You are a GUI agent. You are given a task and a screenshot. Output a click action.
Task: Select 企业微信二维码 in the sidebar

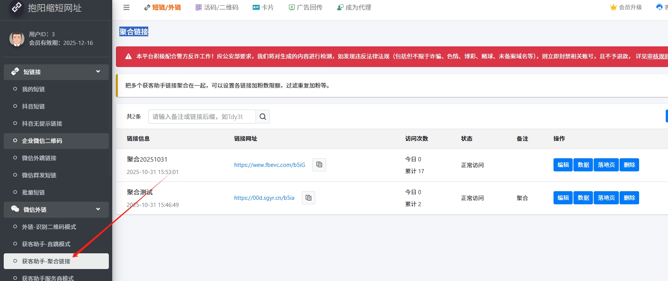click(42, 141)
